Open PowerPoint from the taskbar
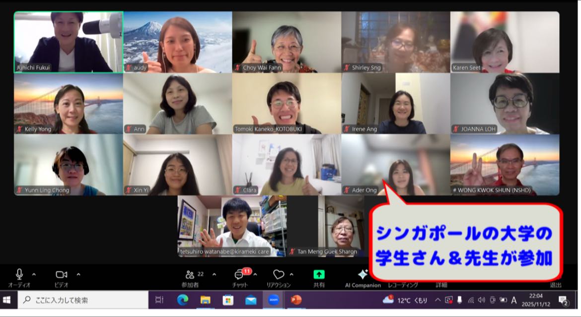581x317 pixels. point(296,300)
